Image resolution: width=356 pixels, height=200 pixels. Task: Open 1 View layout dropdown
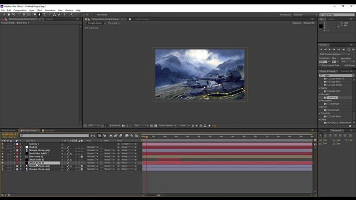click(184, 126)
